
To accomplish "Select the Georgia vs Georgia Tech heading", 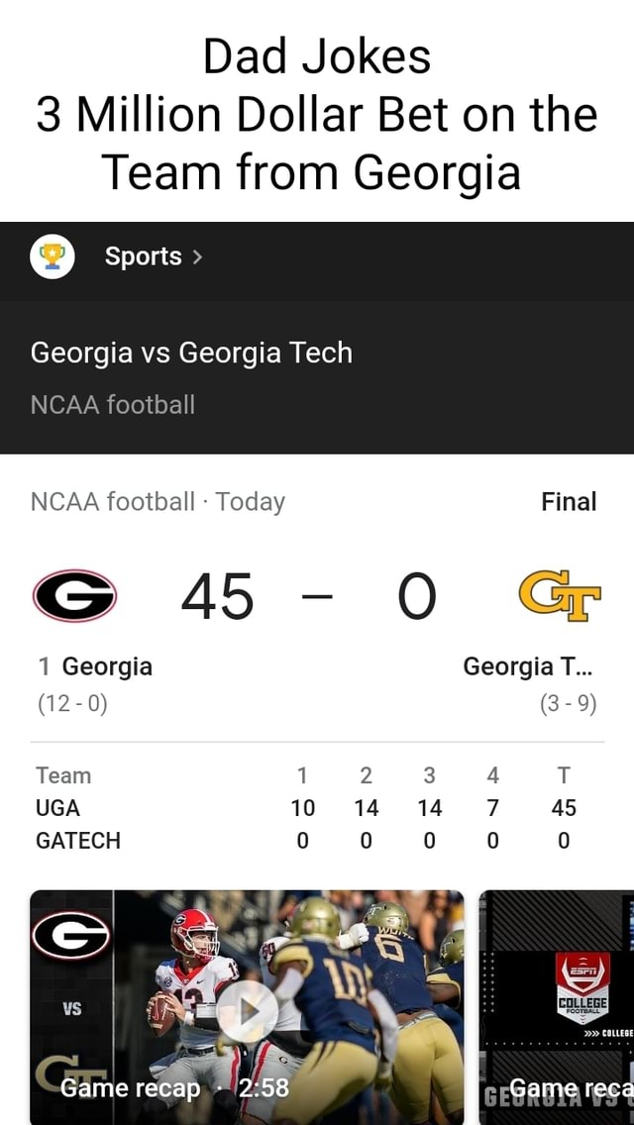I will pos(191,353).
